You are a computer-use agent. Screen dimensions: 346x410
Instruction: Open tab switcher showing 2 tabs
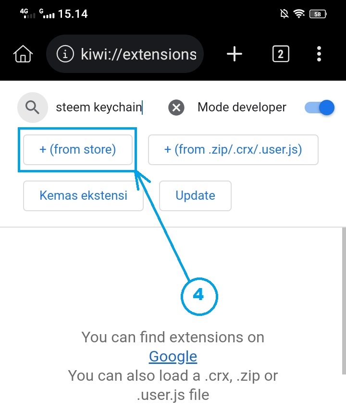281,54
